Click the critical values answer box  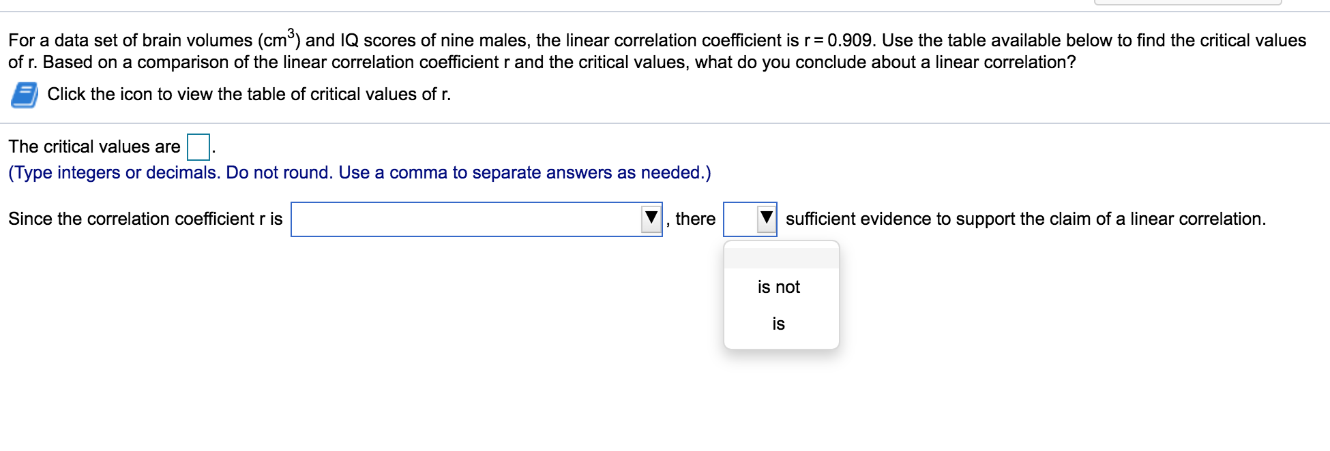click(x=196, y=146)
